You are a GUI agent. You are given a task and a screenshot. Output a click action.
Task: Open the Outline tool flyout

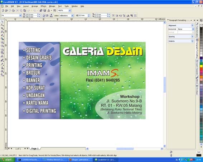(2, 67)
